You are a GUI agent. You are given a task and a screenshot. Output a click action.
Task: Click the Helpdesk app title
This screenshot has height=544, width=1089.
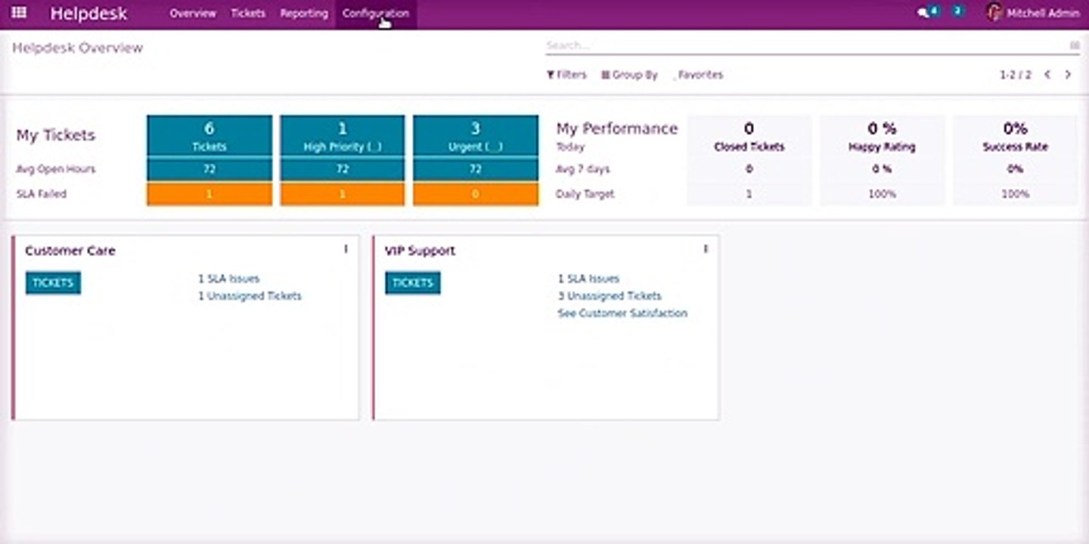pyautogui.click(x=88, y=14)
